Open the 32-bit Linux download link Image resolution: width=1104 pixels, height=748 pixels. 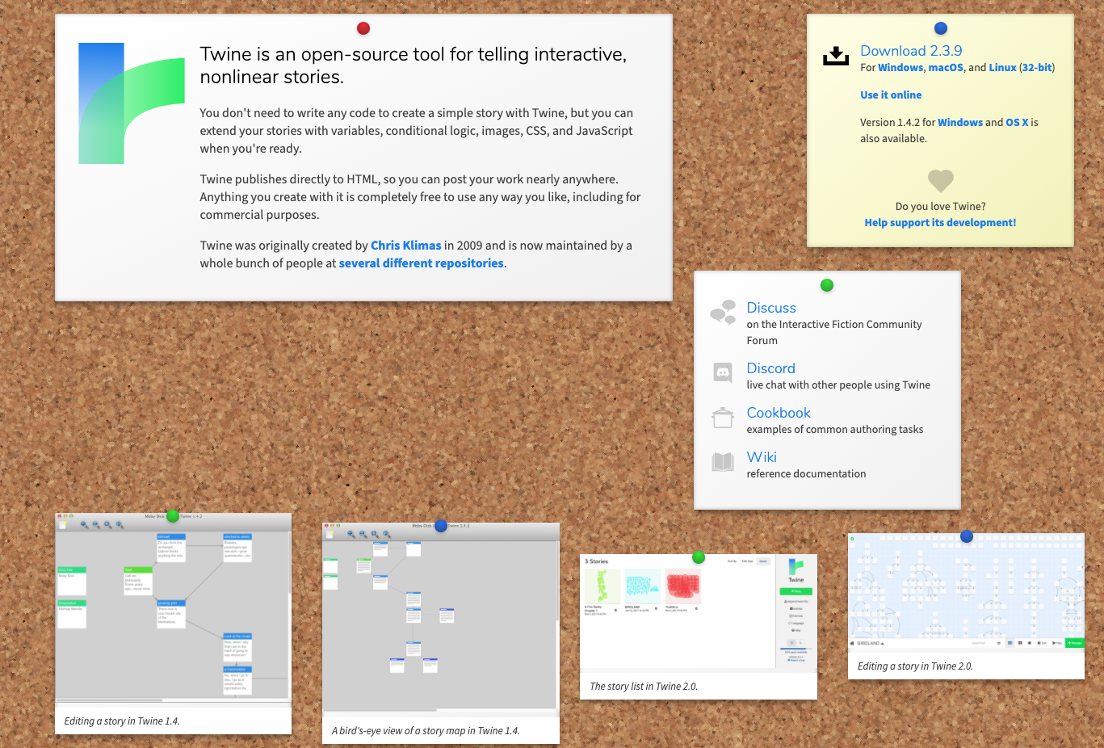click(1037, 68)
